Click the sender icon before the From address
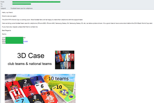 point(12,2)
